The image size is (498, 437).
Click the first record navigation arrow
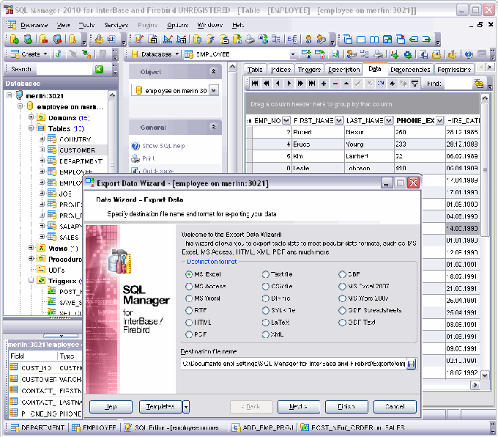pyautogui.click(x=256, y=84)
